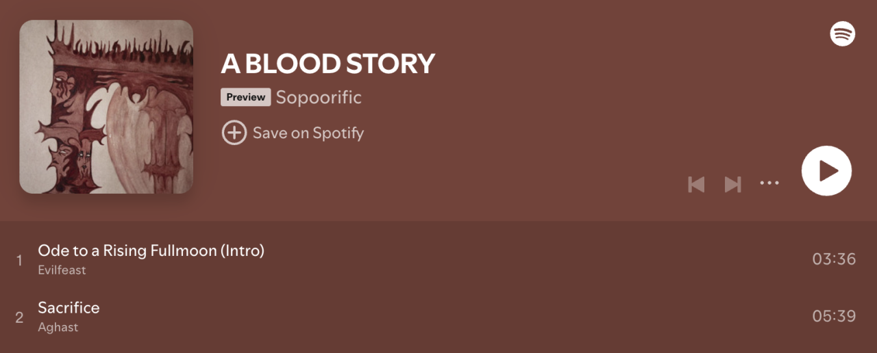Viewport: 877px width, 353px height.
Task: Open the Sopoorific creator link
Action: (319, 97)
